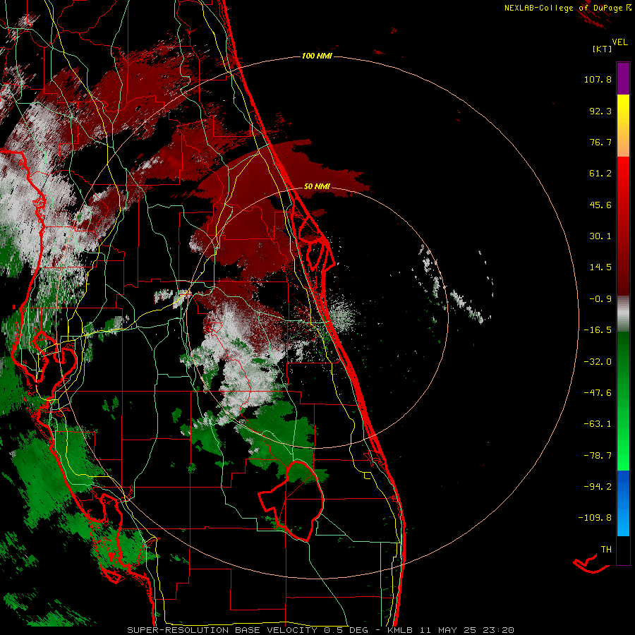Viewport: 635px width, 635px height.
Task: Click the KMLB radar site identifier
Action: coord(400,630)
